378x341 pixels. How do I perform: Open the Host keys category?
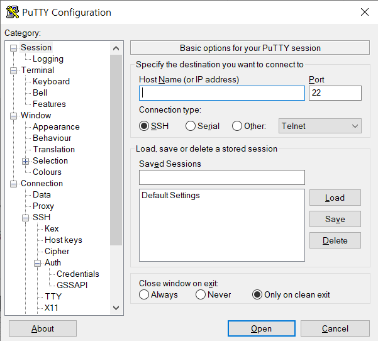tap(64, 240)
